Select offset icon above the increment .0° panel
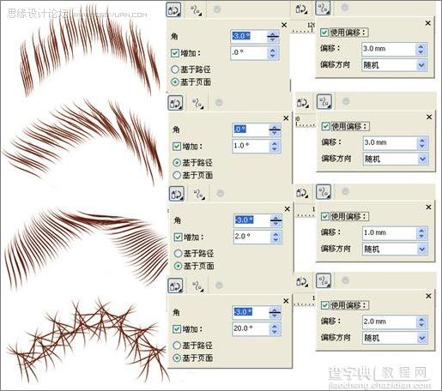 (196, 10)
